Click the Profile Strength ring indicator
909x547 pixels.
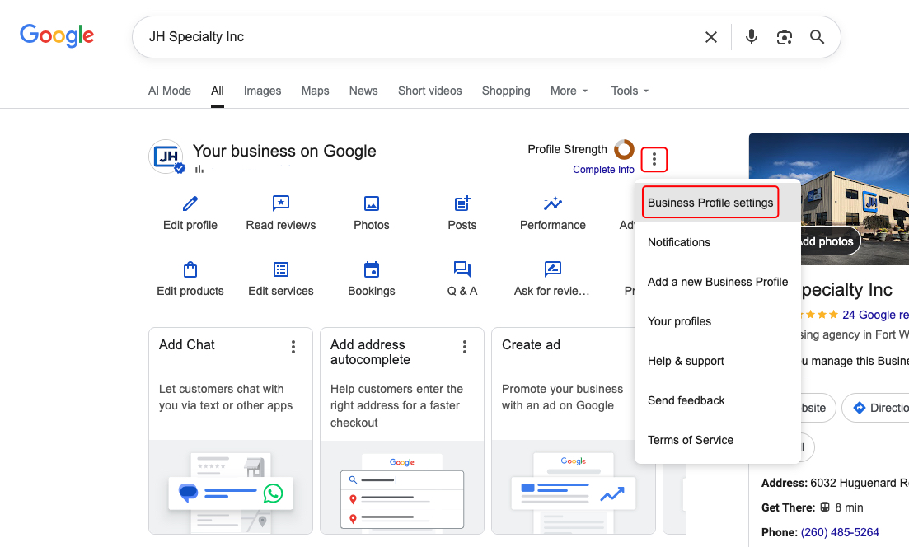pyautogui.click(x=625, y=149)
